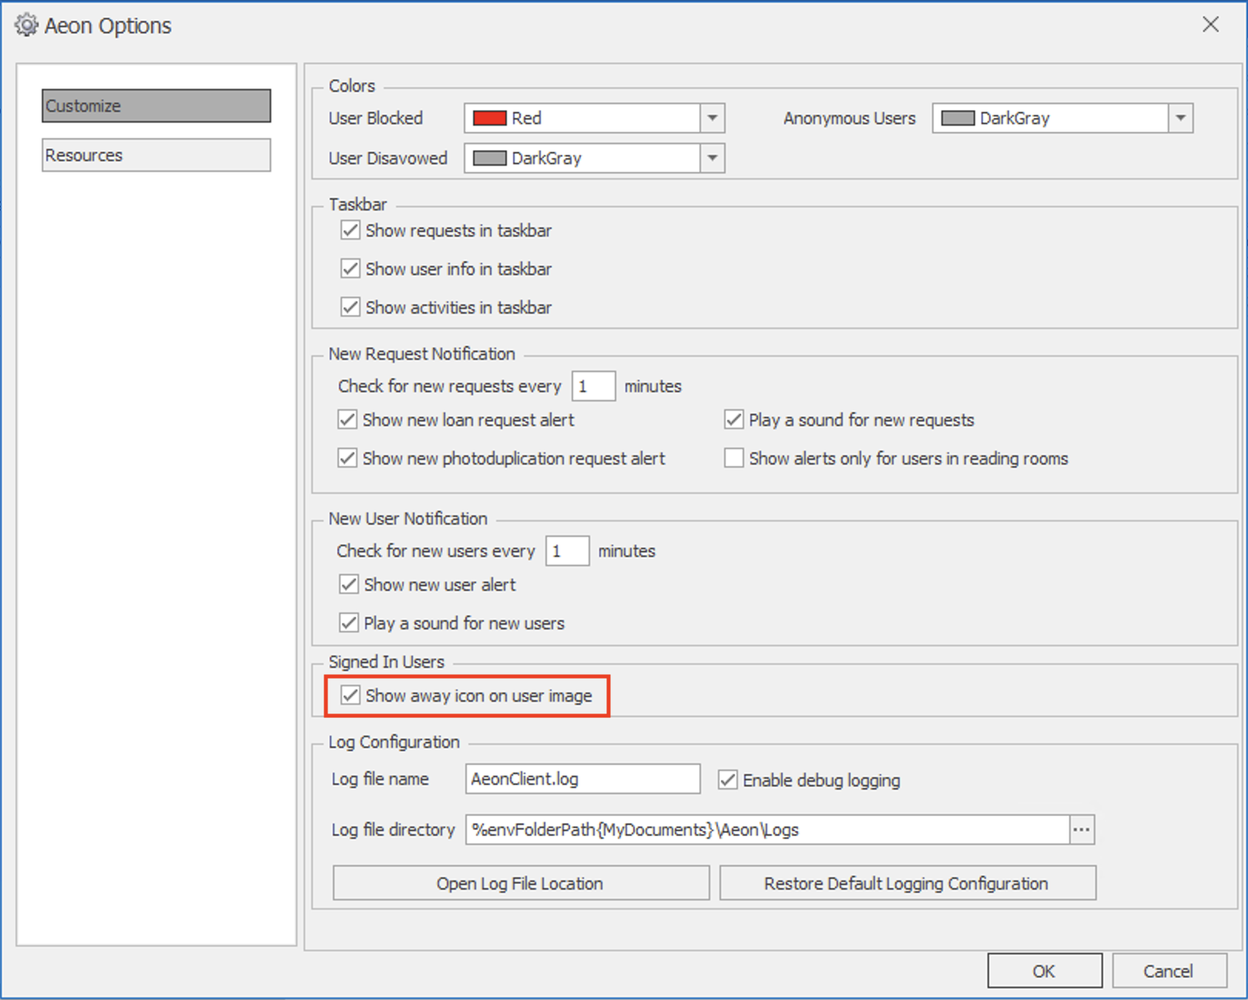Select the Customize tab in sidebar

click(x=156, y=106)
